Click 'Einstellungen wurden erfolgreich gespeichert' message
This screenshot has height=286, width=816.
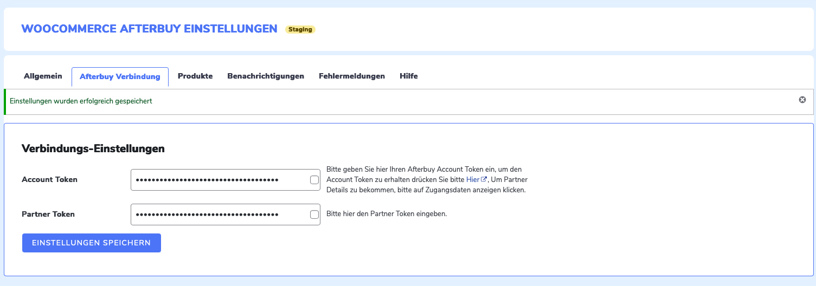point(81,101)
